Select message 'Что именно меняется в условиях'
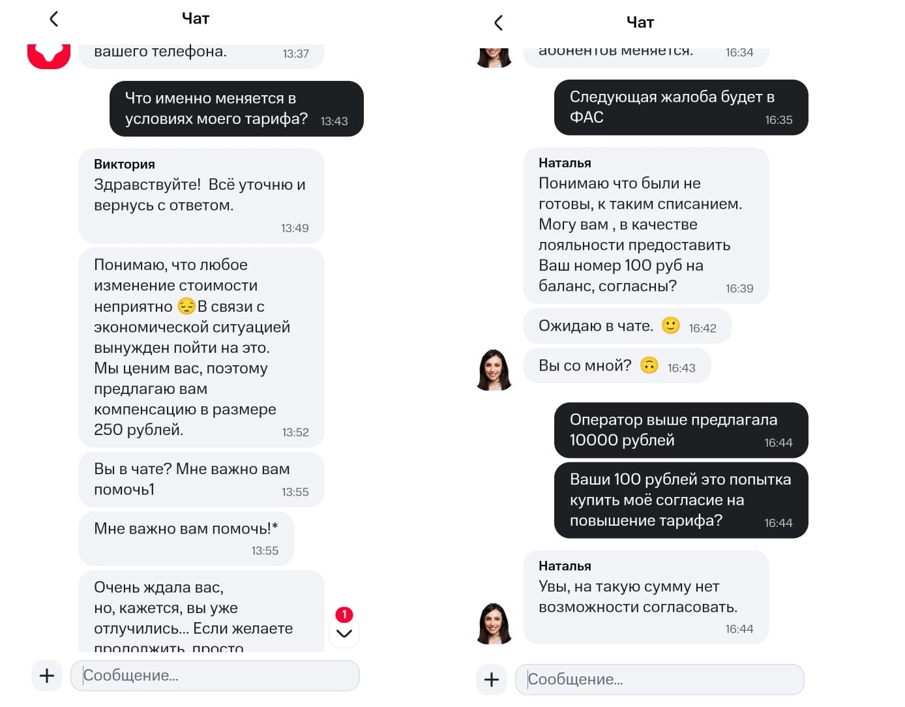The height and width of the screenshot is (707, 905). pos(236,109)
